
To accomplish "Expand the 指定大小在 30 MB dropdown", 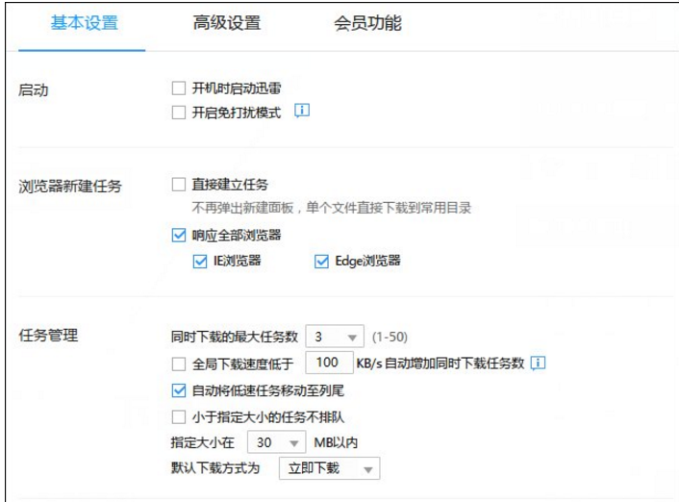I will coord(277,442).
